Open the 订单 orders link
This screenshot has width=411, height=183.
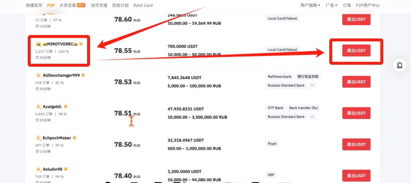click(x=347, y=5)
